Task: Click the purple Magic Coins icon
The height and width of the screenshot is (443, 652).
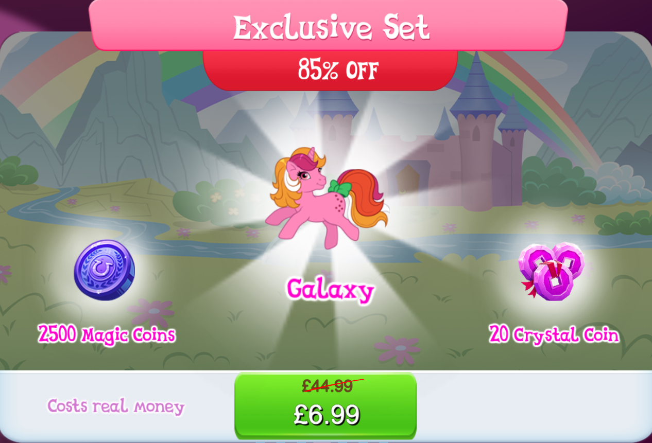Action: tap(105, 270)
